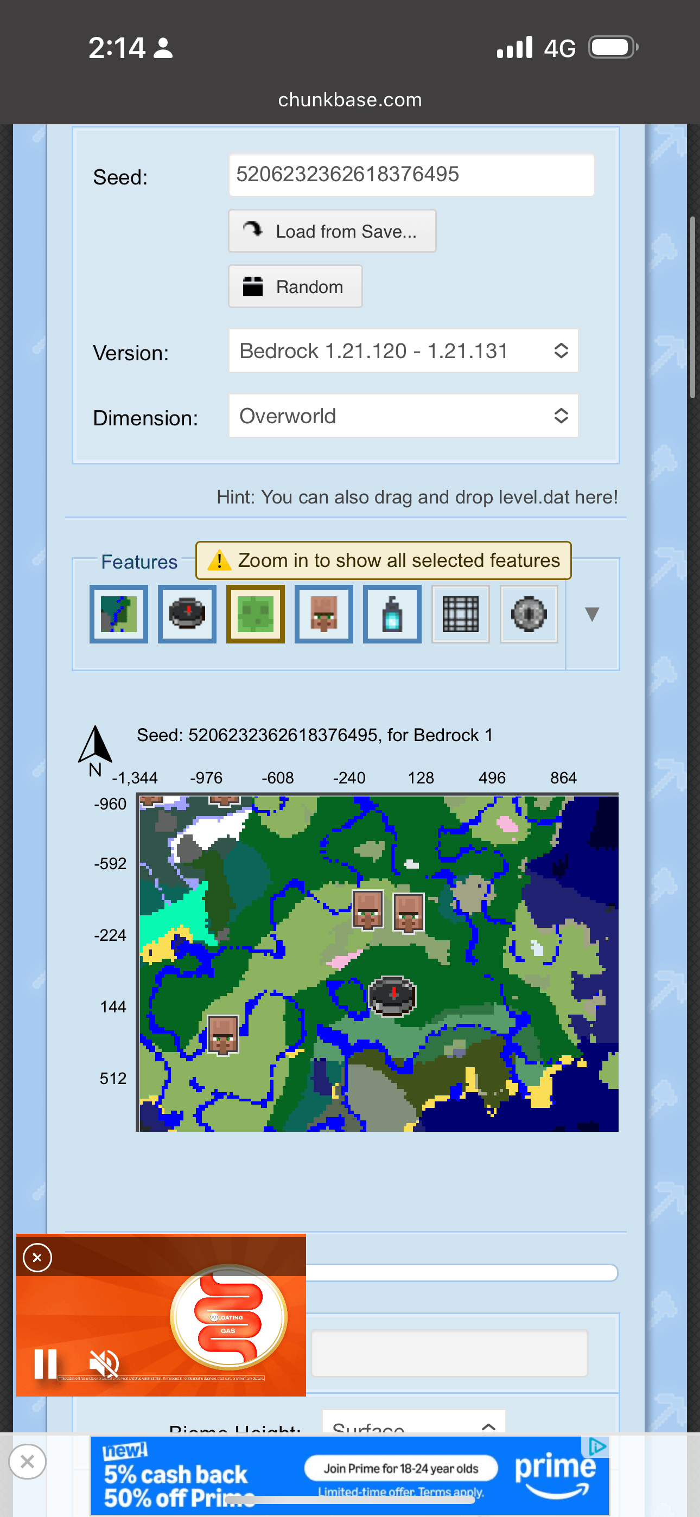Viewport: 700px width, 1517px height.
Task: Click the Seed input field
Action: 411,175
